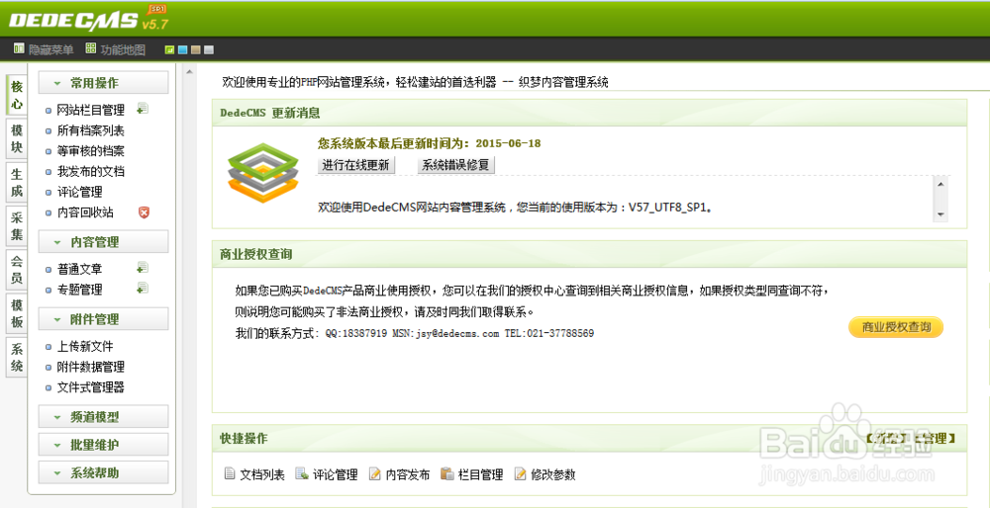Open 所有档案列表 link
The width and height of the screenshot is (990, 508).
tap(91, 130)
